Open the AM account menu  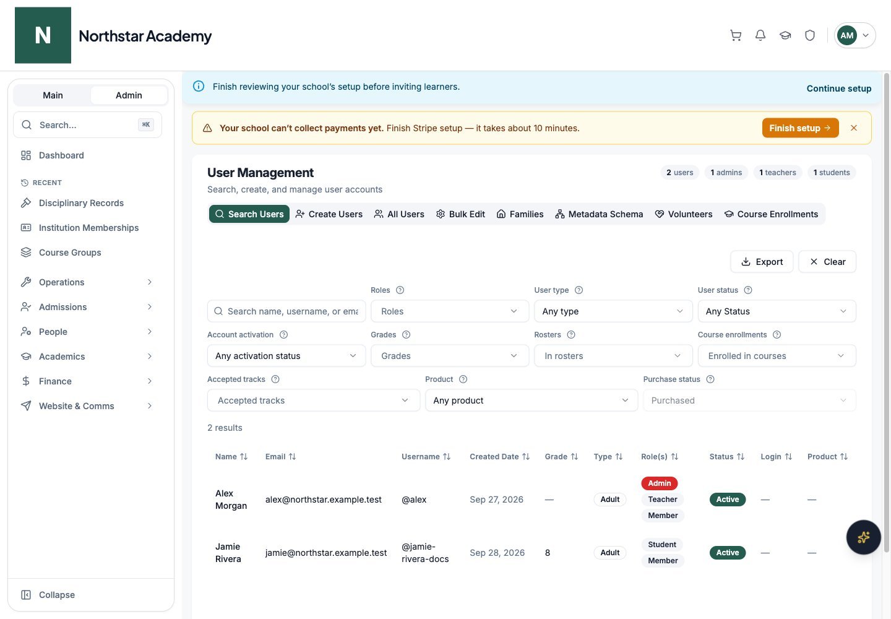[854, 35]
